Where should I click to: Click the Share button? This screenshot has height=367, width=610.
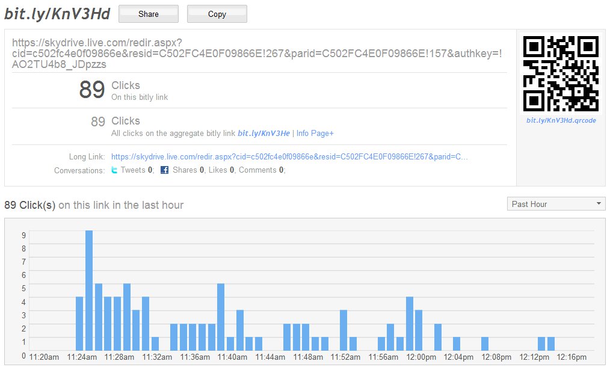click(148, 14)
